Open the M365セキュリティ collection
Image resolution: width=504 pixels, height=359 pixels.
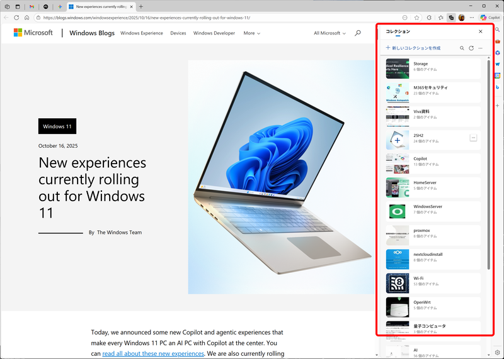[433, 92]
